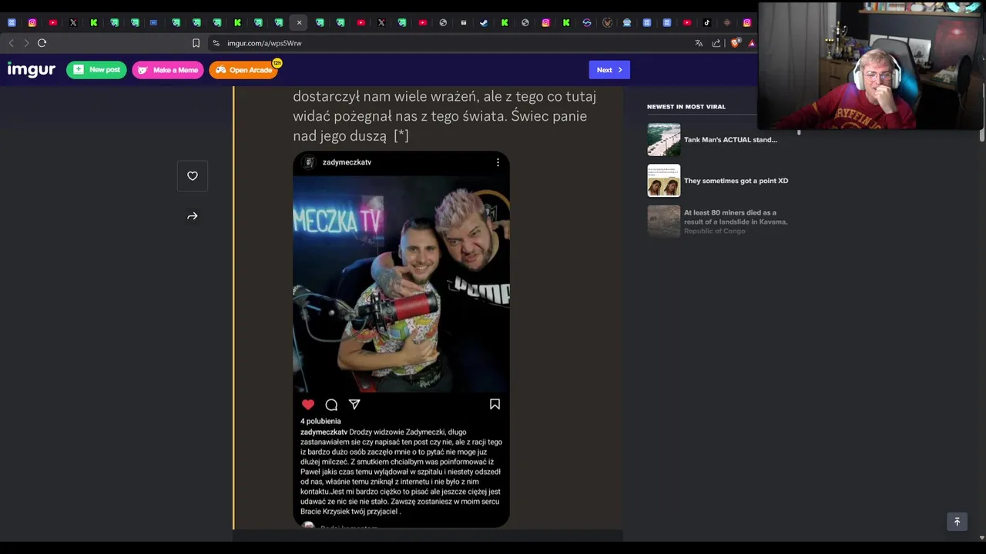
Task: Close the active imgur tab
Action: pos(300,22)
